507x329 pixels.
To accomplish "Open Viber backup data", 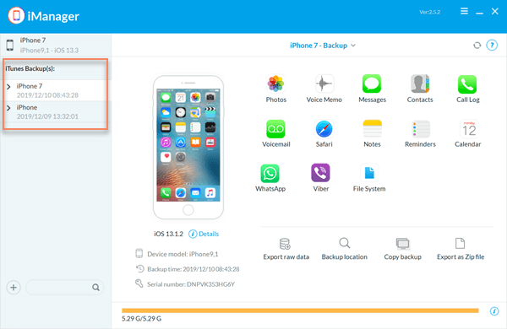I will click(x=320, y=178).
